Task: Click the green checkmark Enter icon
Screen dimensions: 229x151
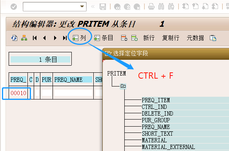Action: pyautogui.click(x=14, y=7)
